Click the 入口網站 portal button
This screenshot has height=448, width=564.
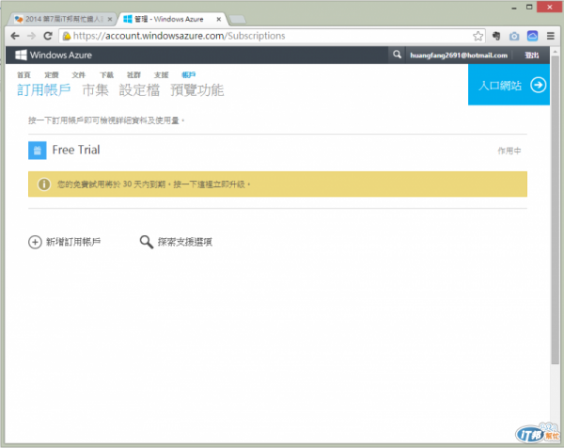click(509, 85)
